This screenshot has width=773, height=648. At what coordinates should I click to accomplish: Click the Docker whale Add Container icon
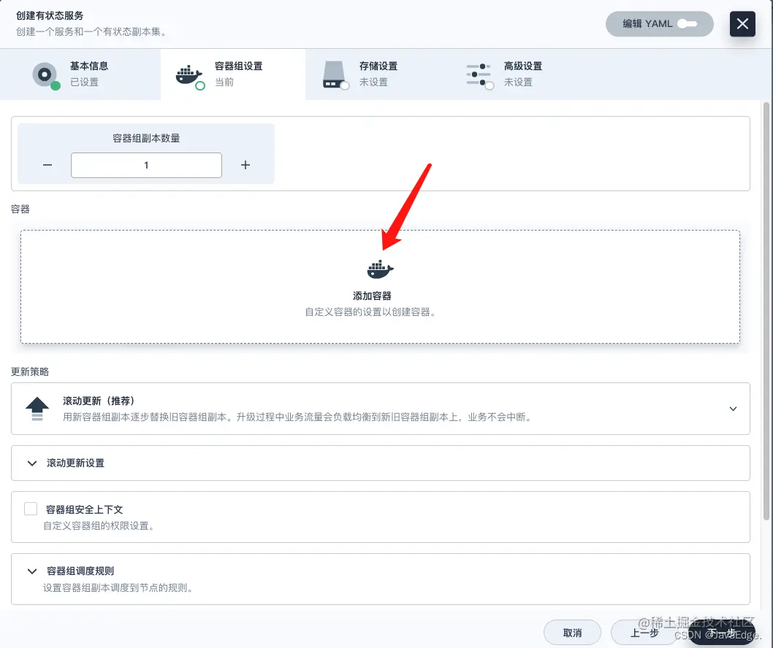coord(380,269)
